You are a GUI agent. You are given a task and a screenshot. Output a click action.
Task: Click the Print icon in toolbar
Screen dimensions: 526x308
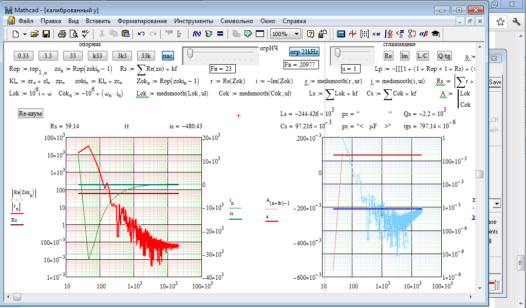point(62,34)
